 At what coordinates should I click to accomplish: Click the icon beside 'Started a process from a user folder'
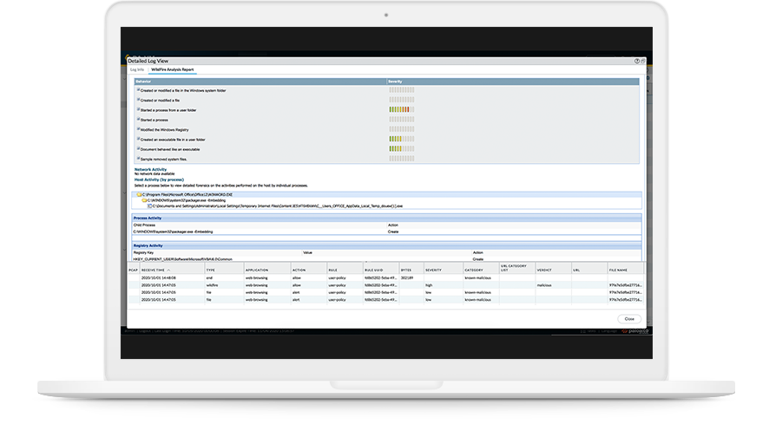[139, 109]
